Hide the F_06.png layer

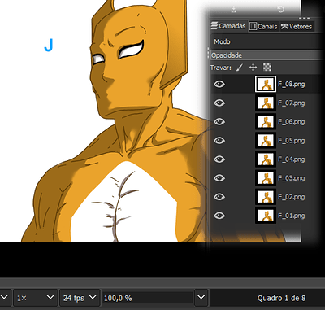[x=219, y=122]
